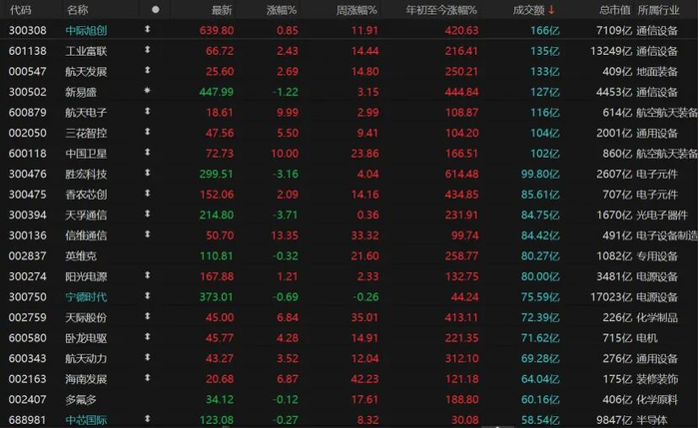699x428 pixels.
Task: Sort by the 总市值 column header
Action: click(615, 10)
